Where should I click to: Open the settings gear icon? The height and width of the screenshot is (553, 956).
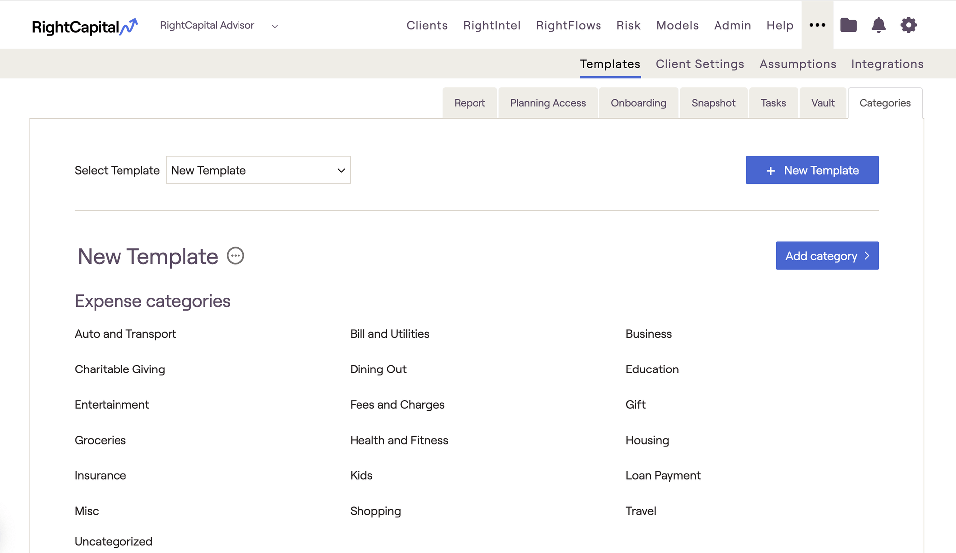click(908, 25)
